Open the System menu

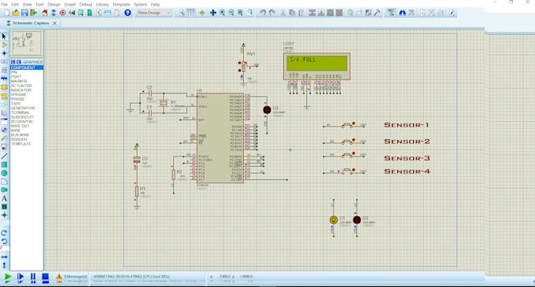coord(140,5)
